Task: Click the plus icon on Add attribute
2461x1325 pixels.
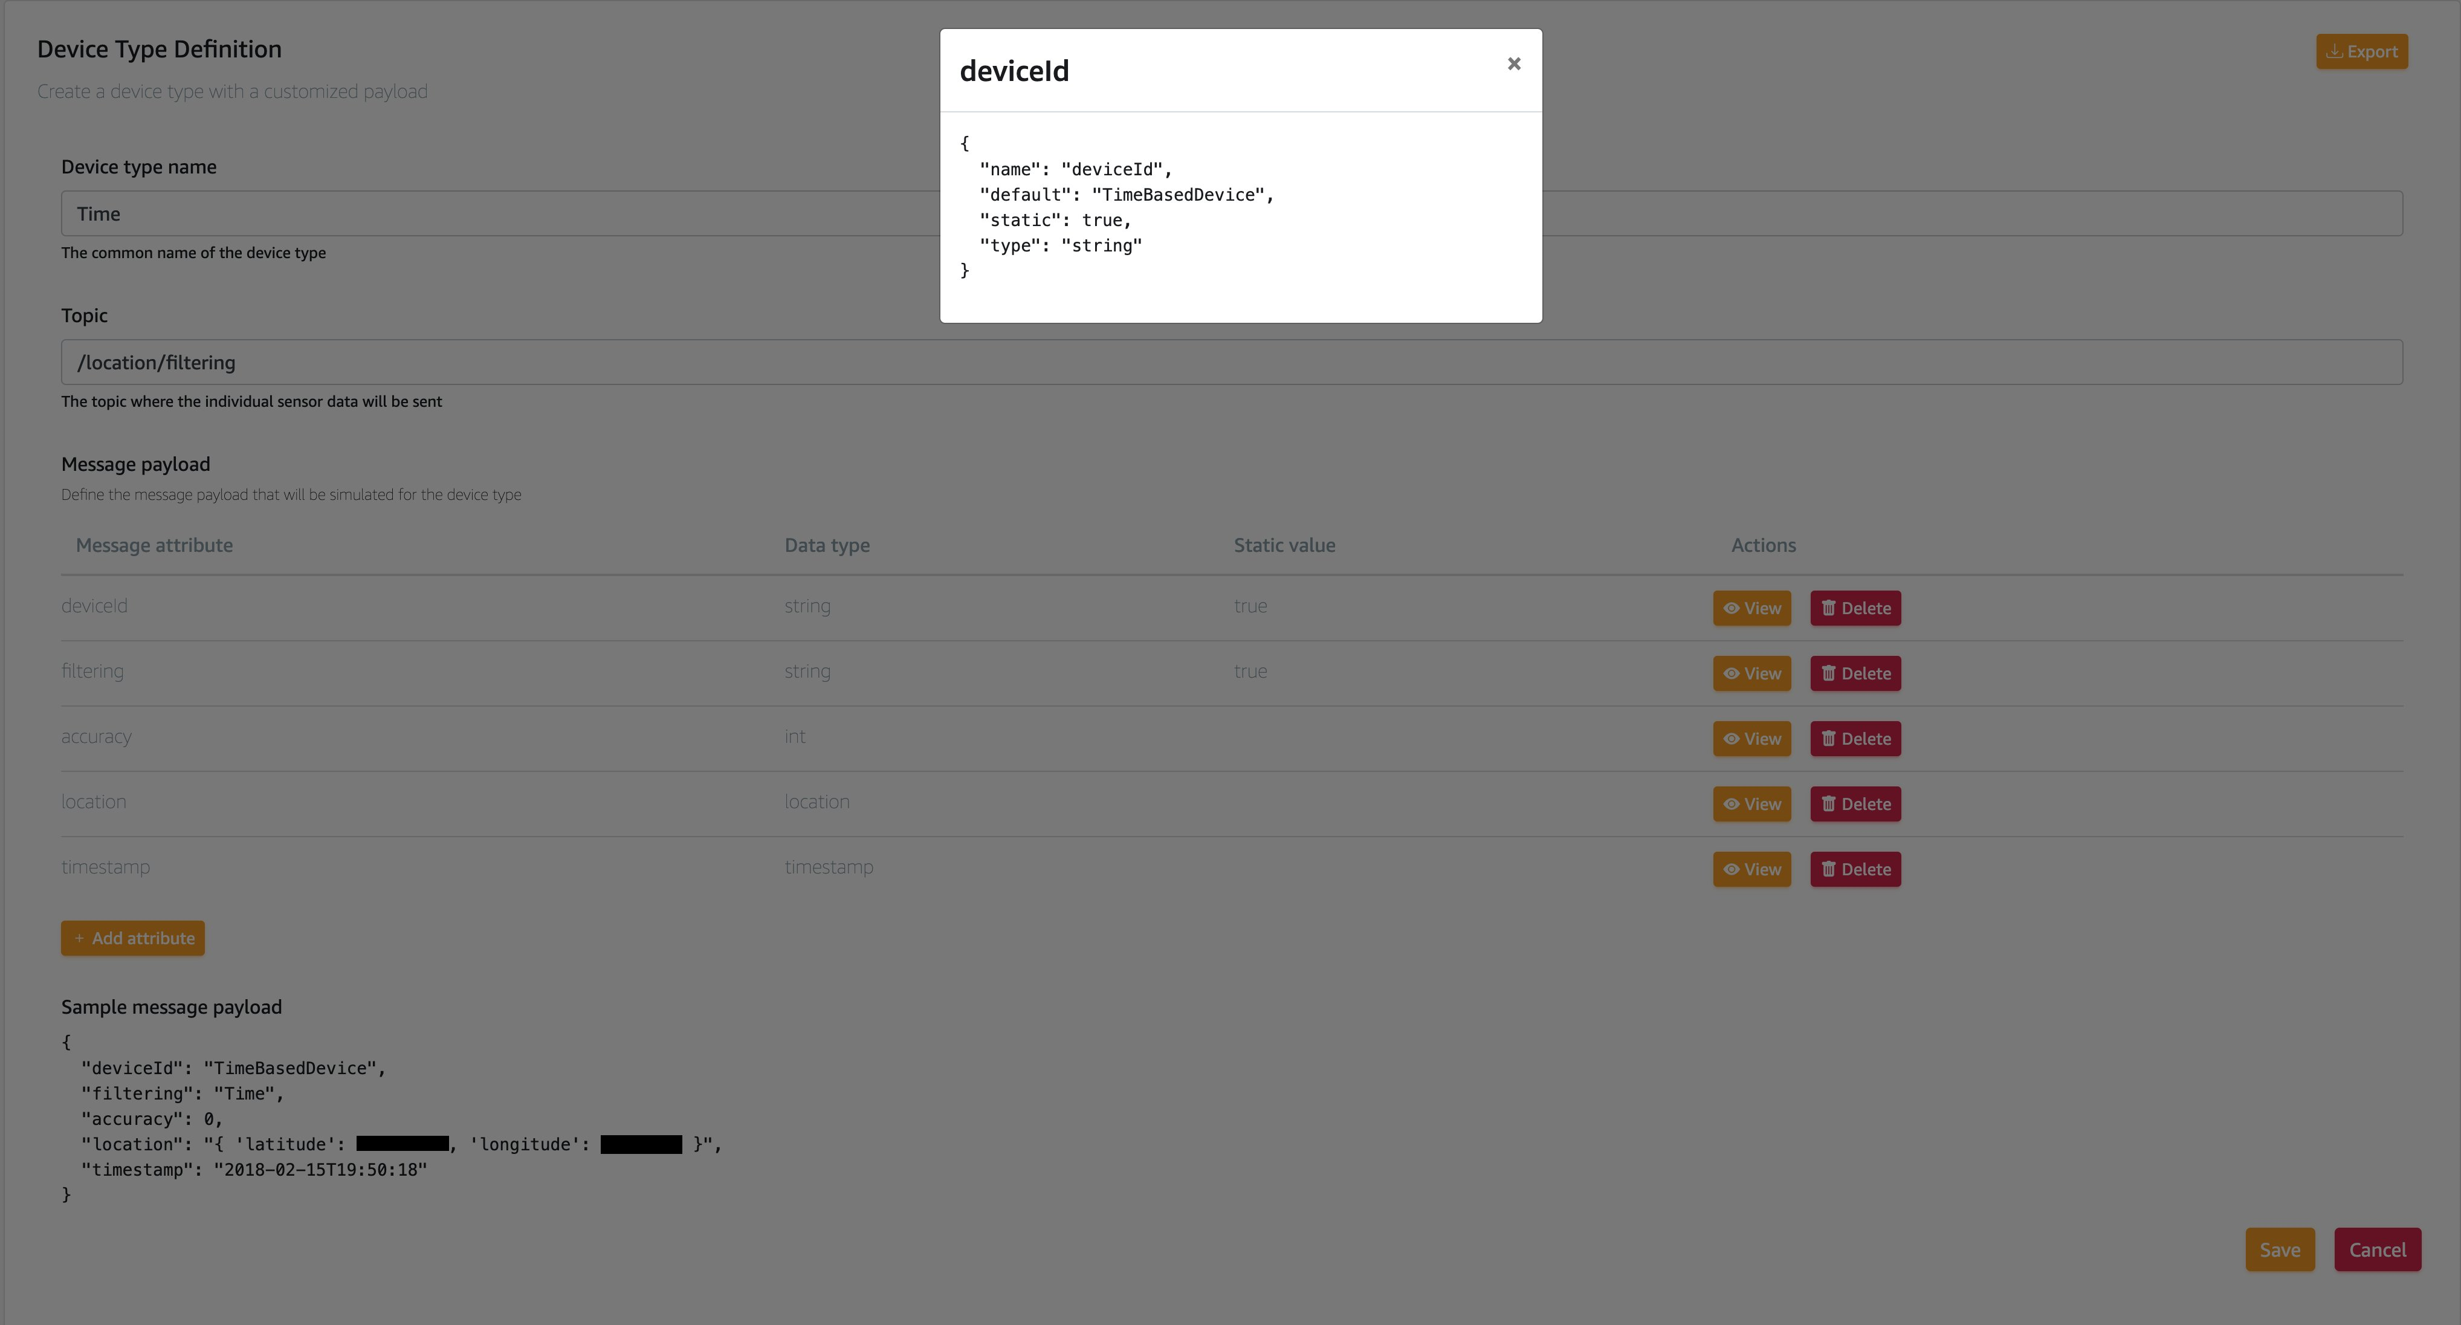Action: (x=80, y=938)
